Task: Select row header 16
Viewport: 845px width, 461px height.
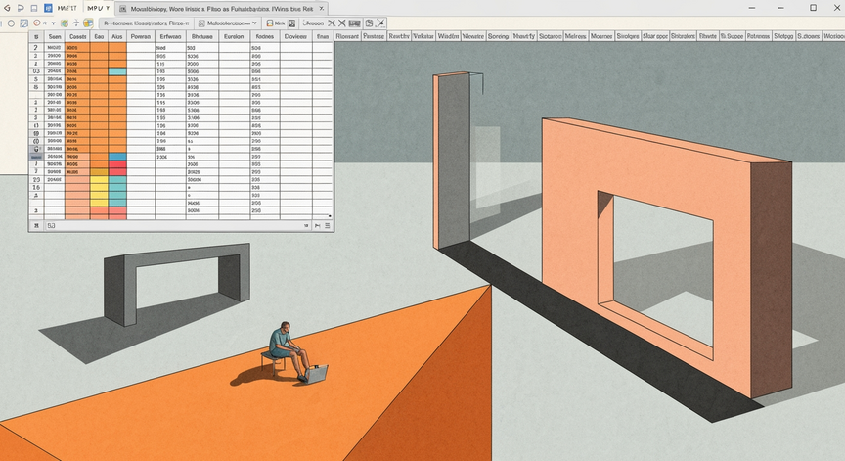Action: coord(36,187)
